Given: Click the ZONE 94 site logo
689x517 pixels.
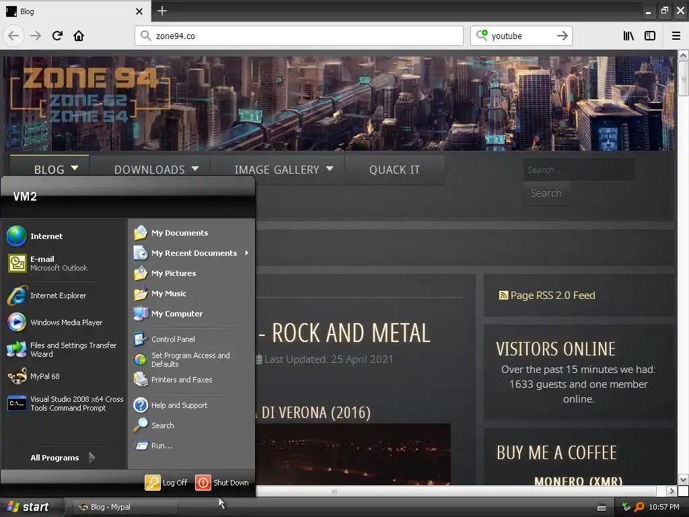Looking at the screenshot, I should pos(90,94).
